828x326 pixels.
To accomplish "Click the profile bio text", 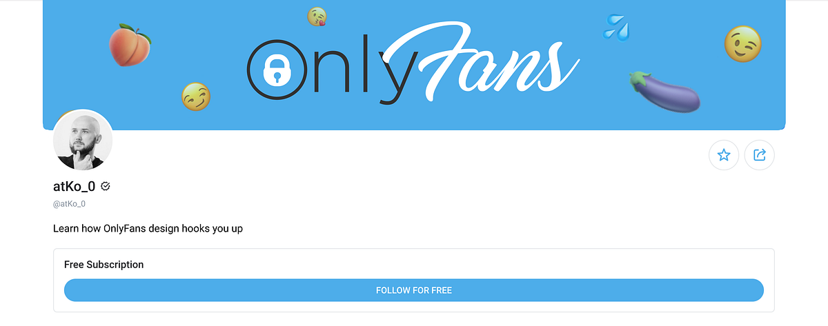I will click(148, 228).
